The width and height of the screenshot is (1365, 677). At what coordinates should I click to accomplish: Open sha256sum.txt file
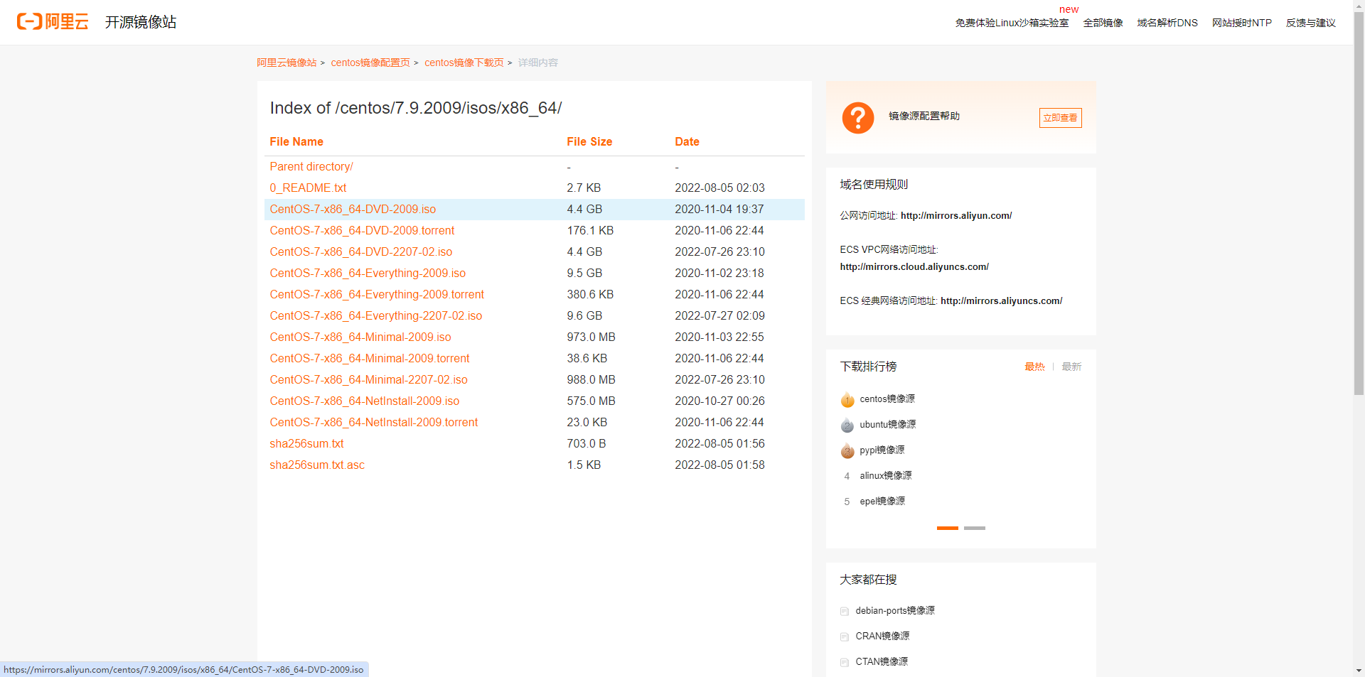click(306, 443)
